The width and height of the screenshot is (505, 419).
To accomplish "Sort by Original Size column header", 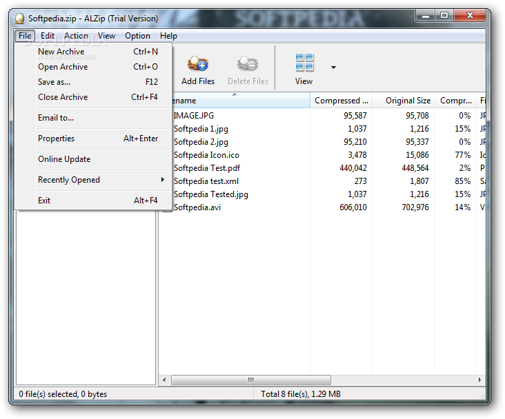I will pyautogui.click(x=403, y=101).
